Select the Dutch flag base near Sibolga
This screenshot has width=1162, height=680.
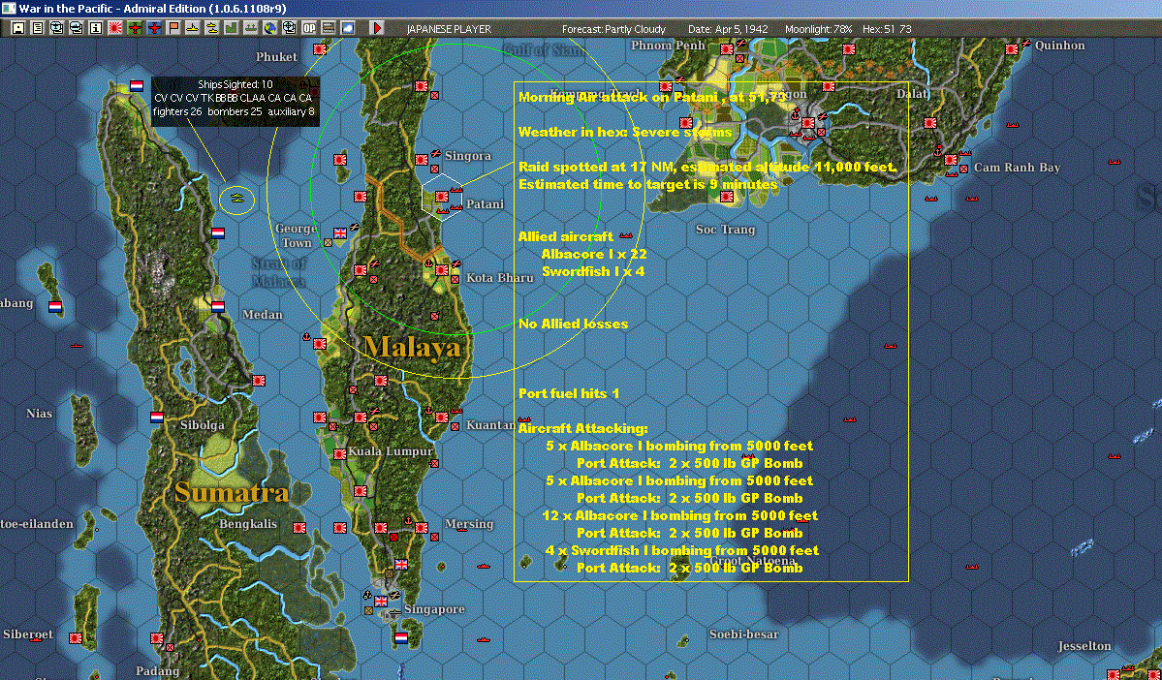click(157, 417)
